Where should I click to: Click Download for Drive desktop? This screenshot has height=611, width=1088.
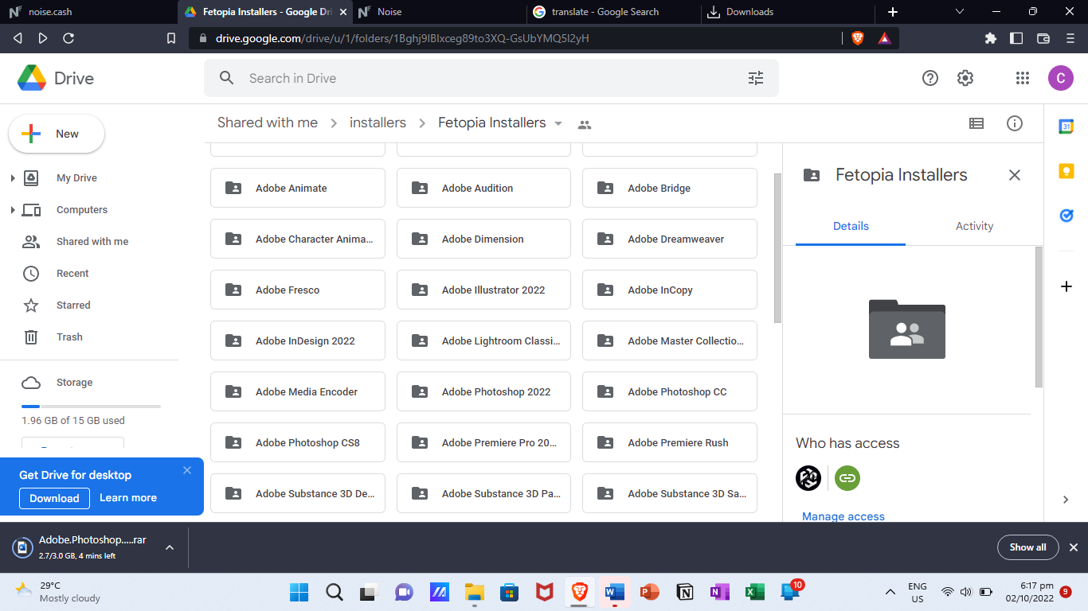point(54,498)
